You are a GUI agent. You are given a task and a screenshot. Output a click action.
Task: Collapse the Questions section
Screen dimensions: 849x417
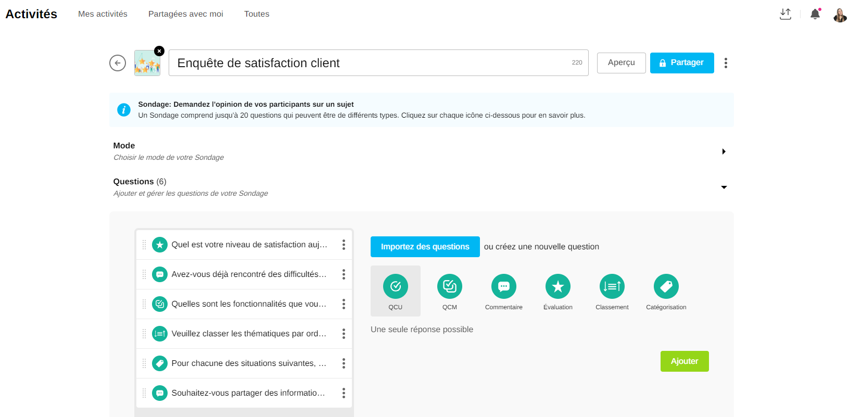724,187
